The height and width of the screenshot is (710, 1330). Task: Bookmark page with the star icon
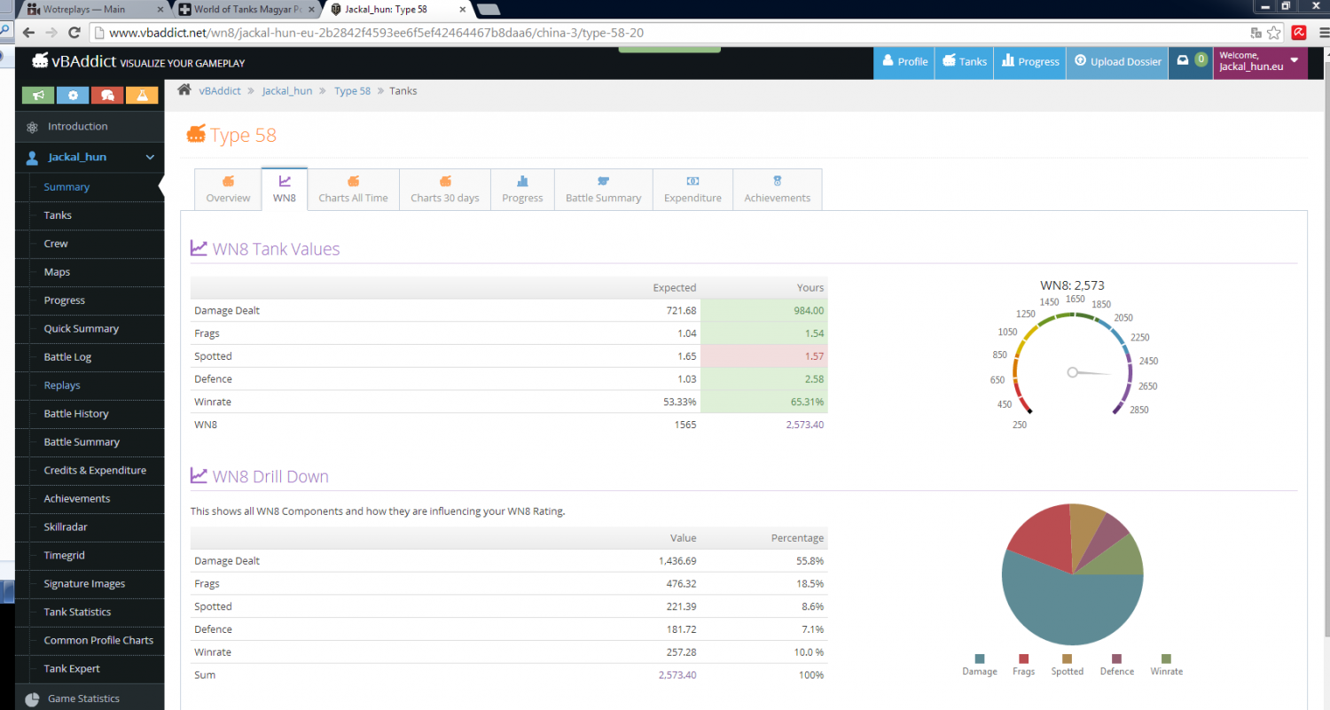(x=1274, y=33)
